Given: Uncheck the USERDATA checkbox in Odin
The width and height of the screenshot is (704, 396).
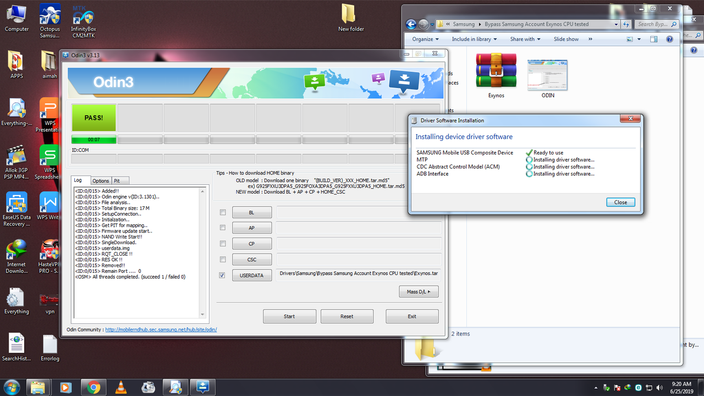Looking at the screenshot, I should 222,275.
